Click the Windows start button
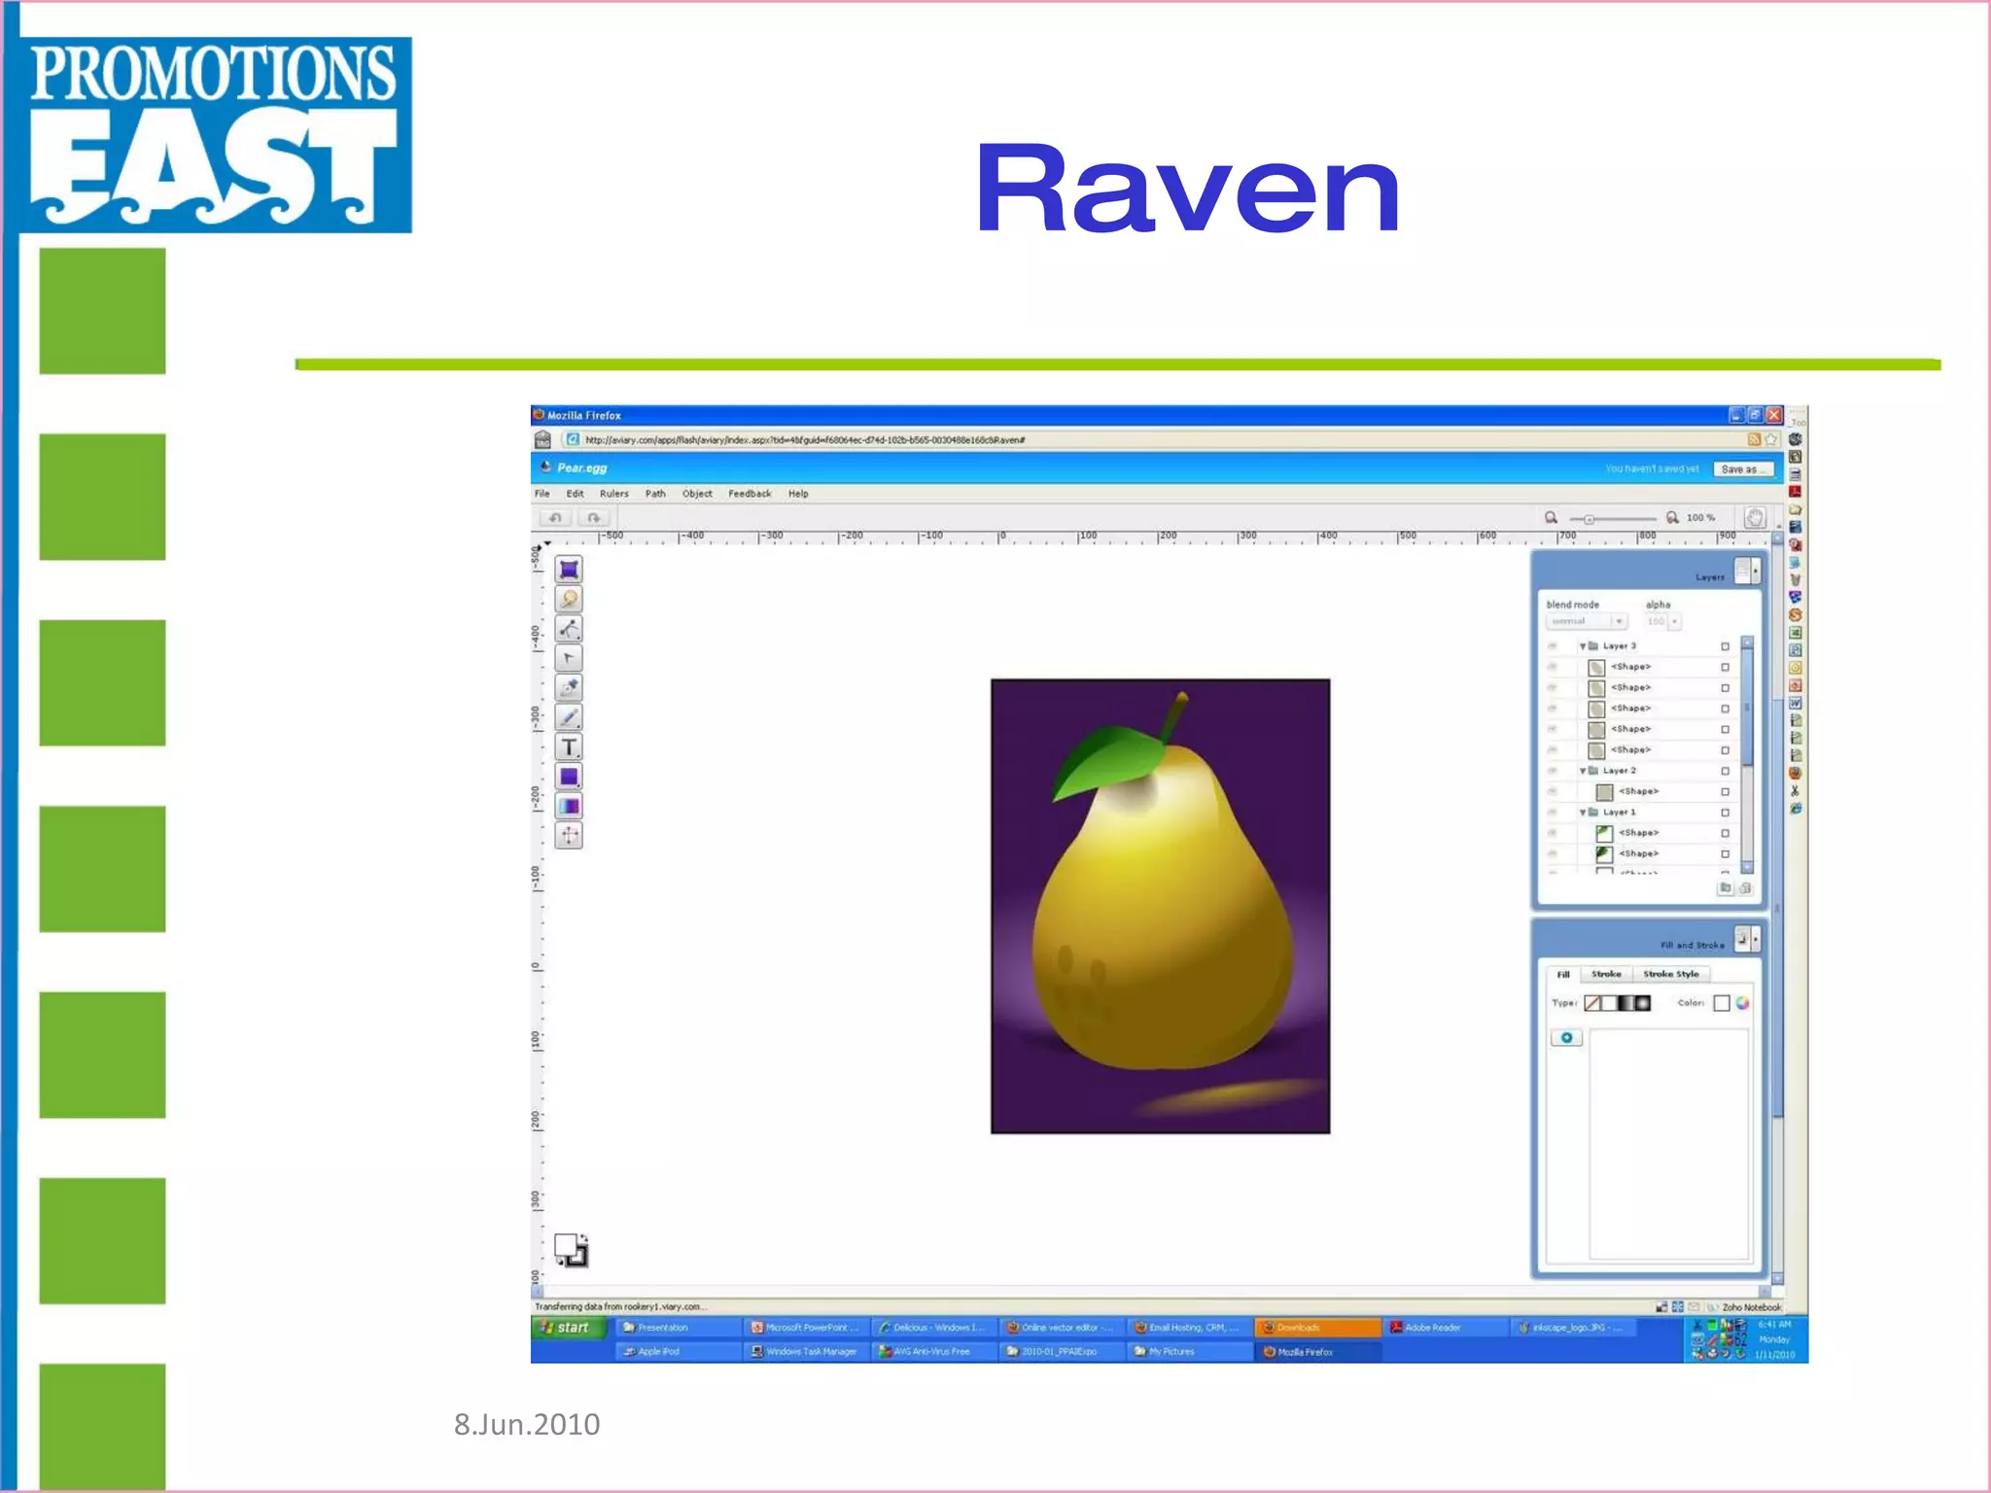Screen dimensions: 1991x1493 pos(568,1328)
